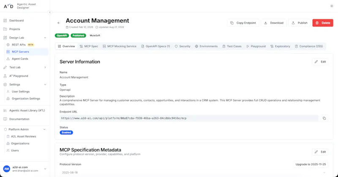Edit the MCP Specification Metadata section

pyautogui.click(x=320, y=152)
